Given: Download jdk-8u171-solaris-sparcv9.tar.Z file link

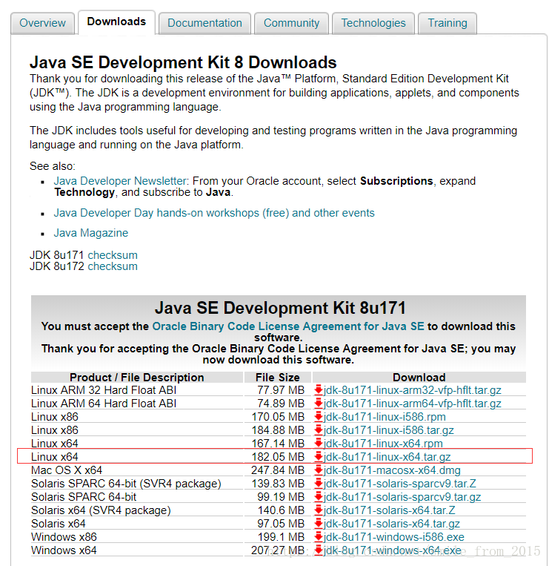Looking at the screenshot, I should 400,484.
